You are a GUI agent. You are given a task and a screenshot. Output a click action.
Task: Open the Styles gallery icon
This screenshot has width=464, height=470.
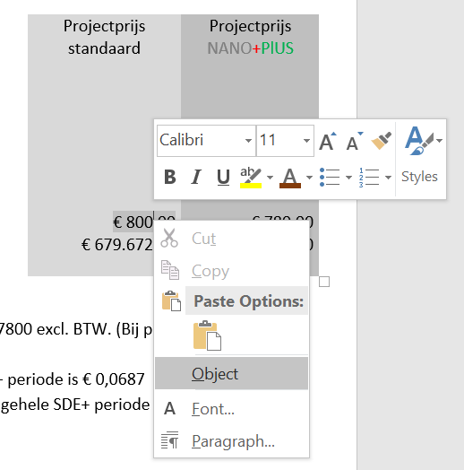(421, 140)
